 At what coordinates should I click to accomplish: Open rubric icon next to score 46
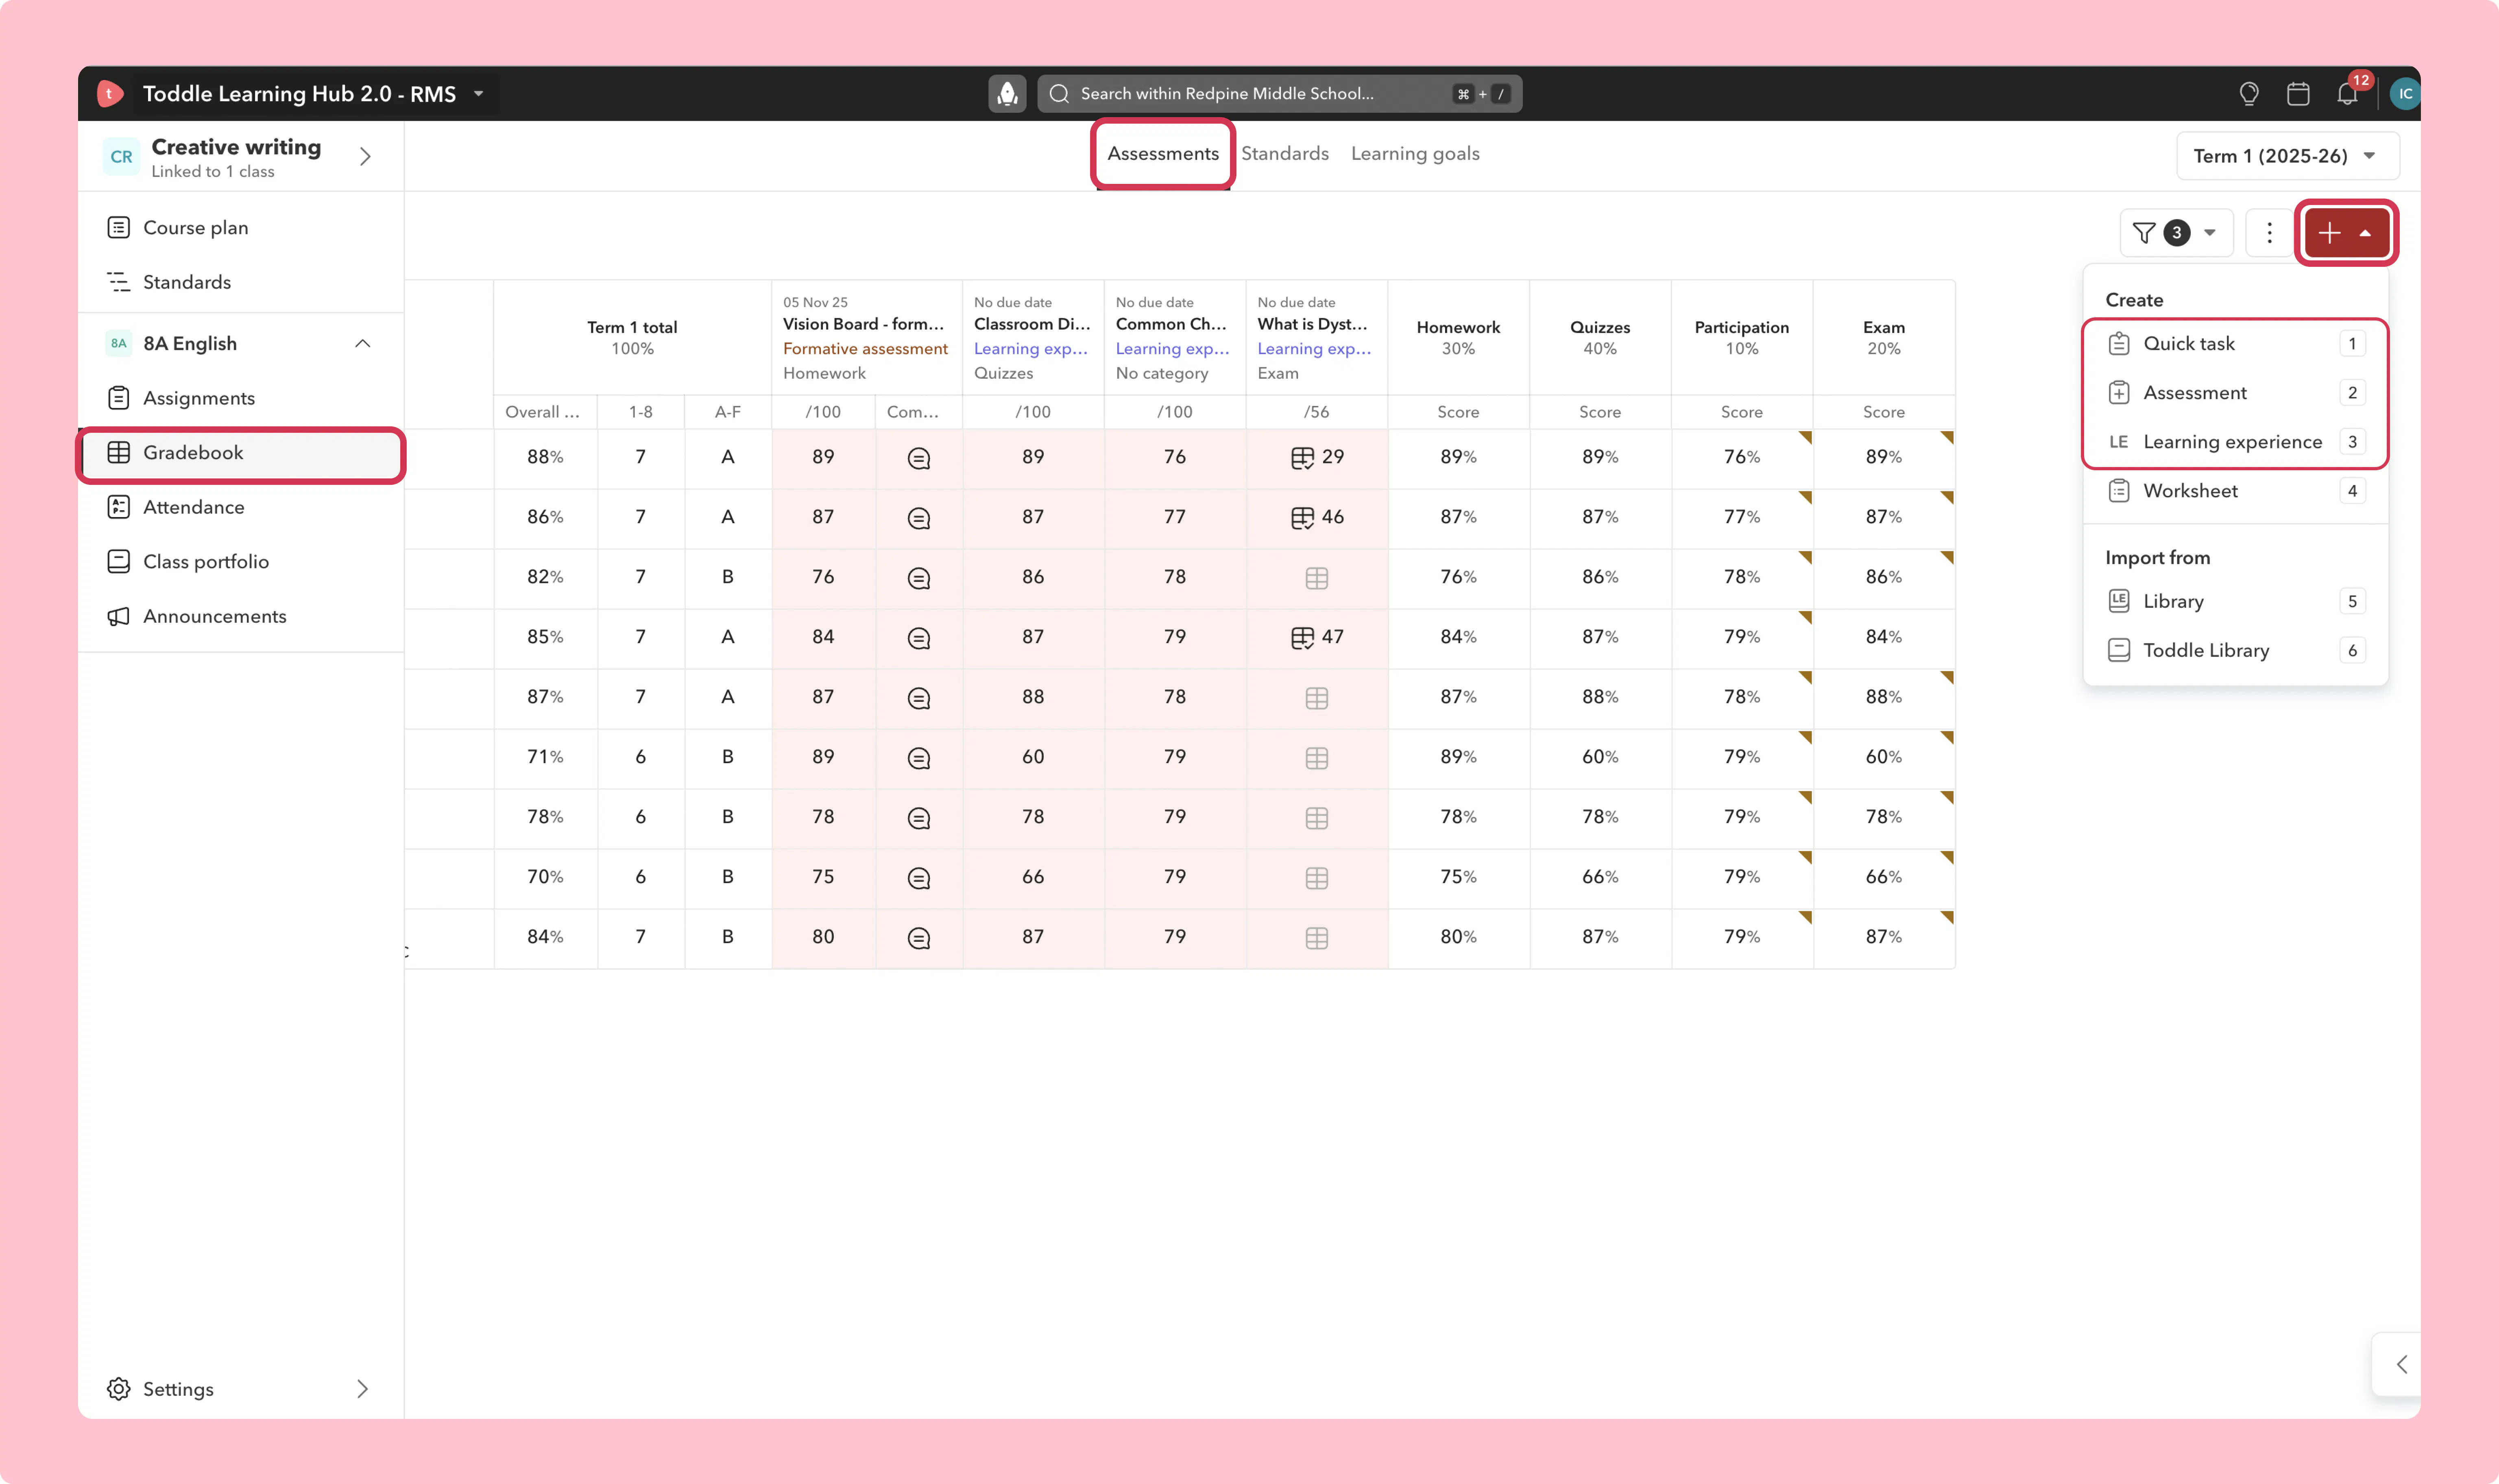[1302, 518]
